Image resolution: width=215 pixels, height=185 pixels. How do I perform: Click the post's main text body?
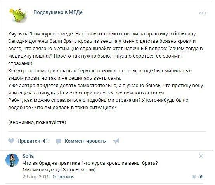pos(106,71)
